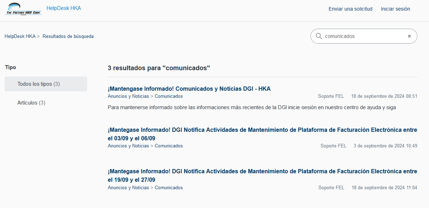Image resolution: width=429 pixels, height=208 pixels.
Task: Click Comunicados under the 19/09 maintenance article
Action: click(x=169, y=188)
